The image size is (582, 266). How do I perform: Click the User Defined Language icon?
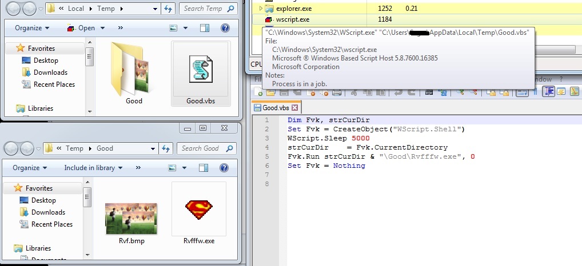pyautogui.click(x=561, y=92)
